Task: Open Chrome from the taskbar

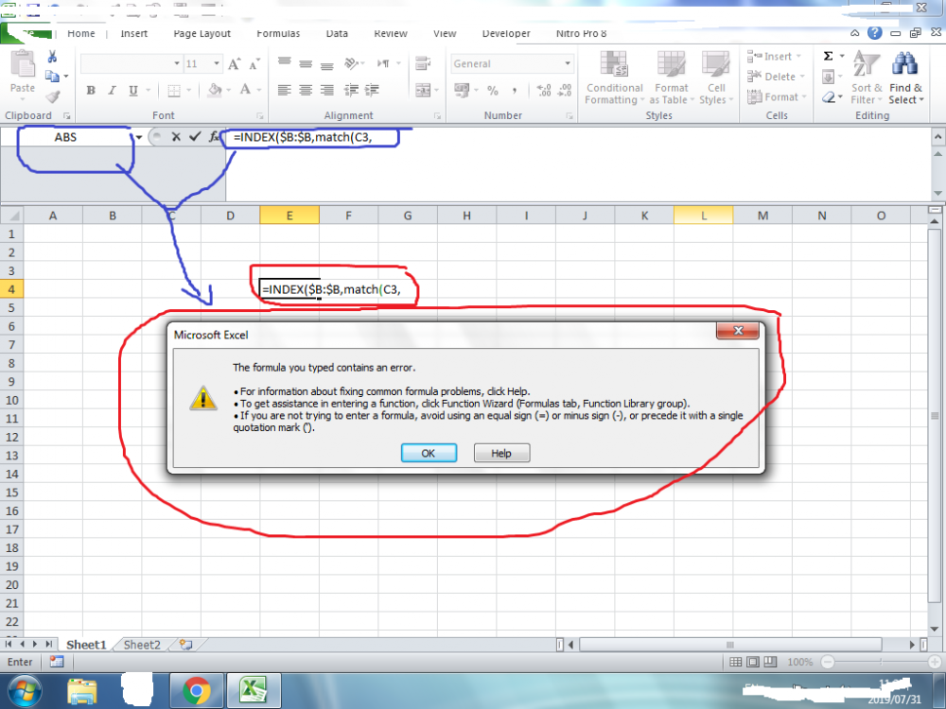Action: click(x=197, y=690)
